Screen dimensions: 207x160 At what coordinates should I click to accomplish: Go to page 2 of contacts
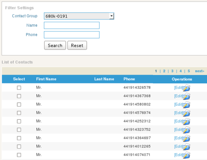pyautogui.click(x=164, y=71)
